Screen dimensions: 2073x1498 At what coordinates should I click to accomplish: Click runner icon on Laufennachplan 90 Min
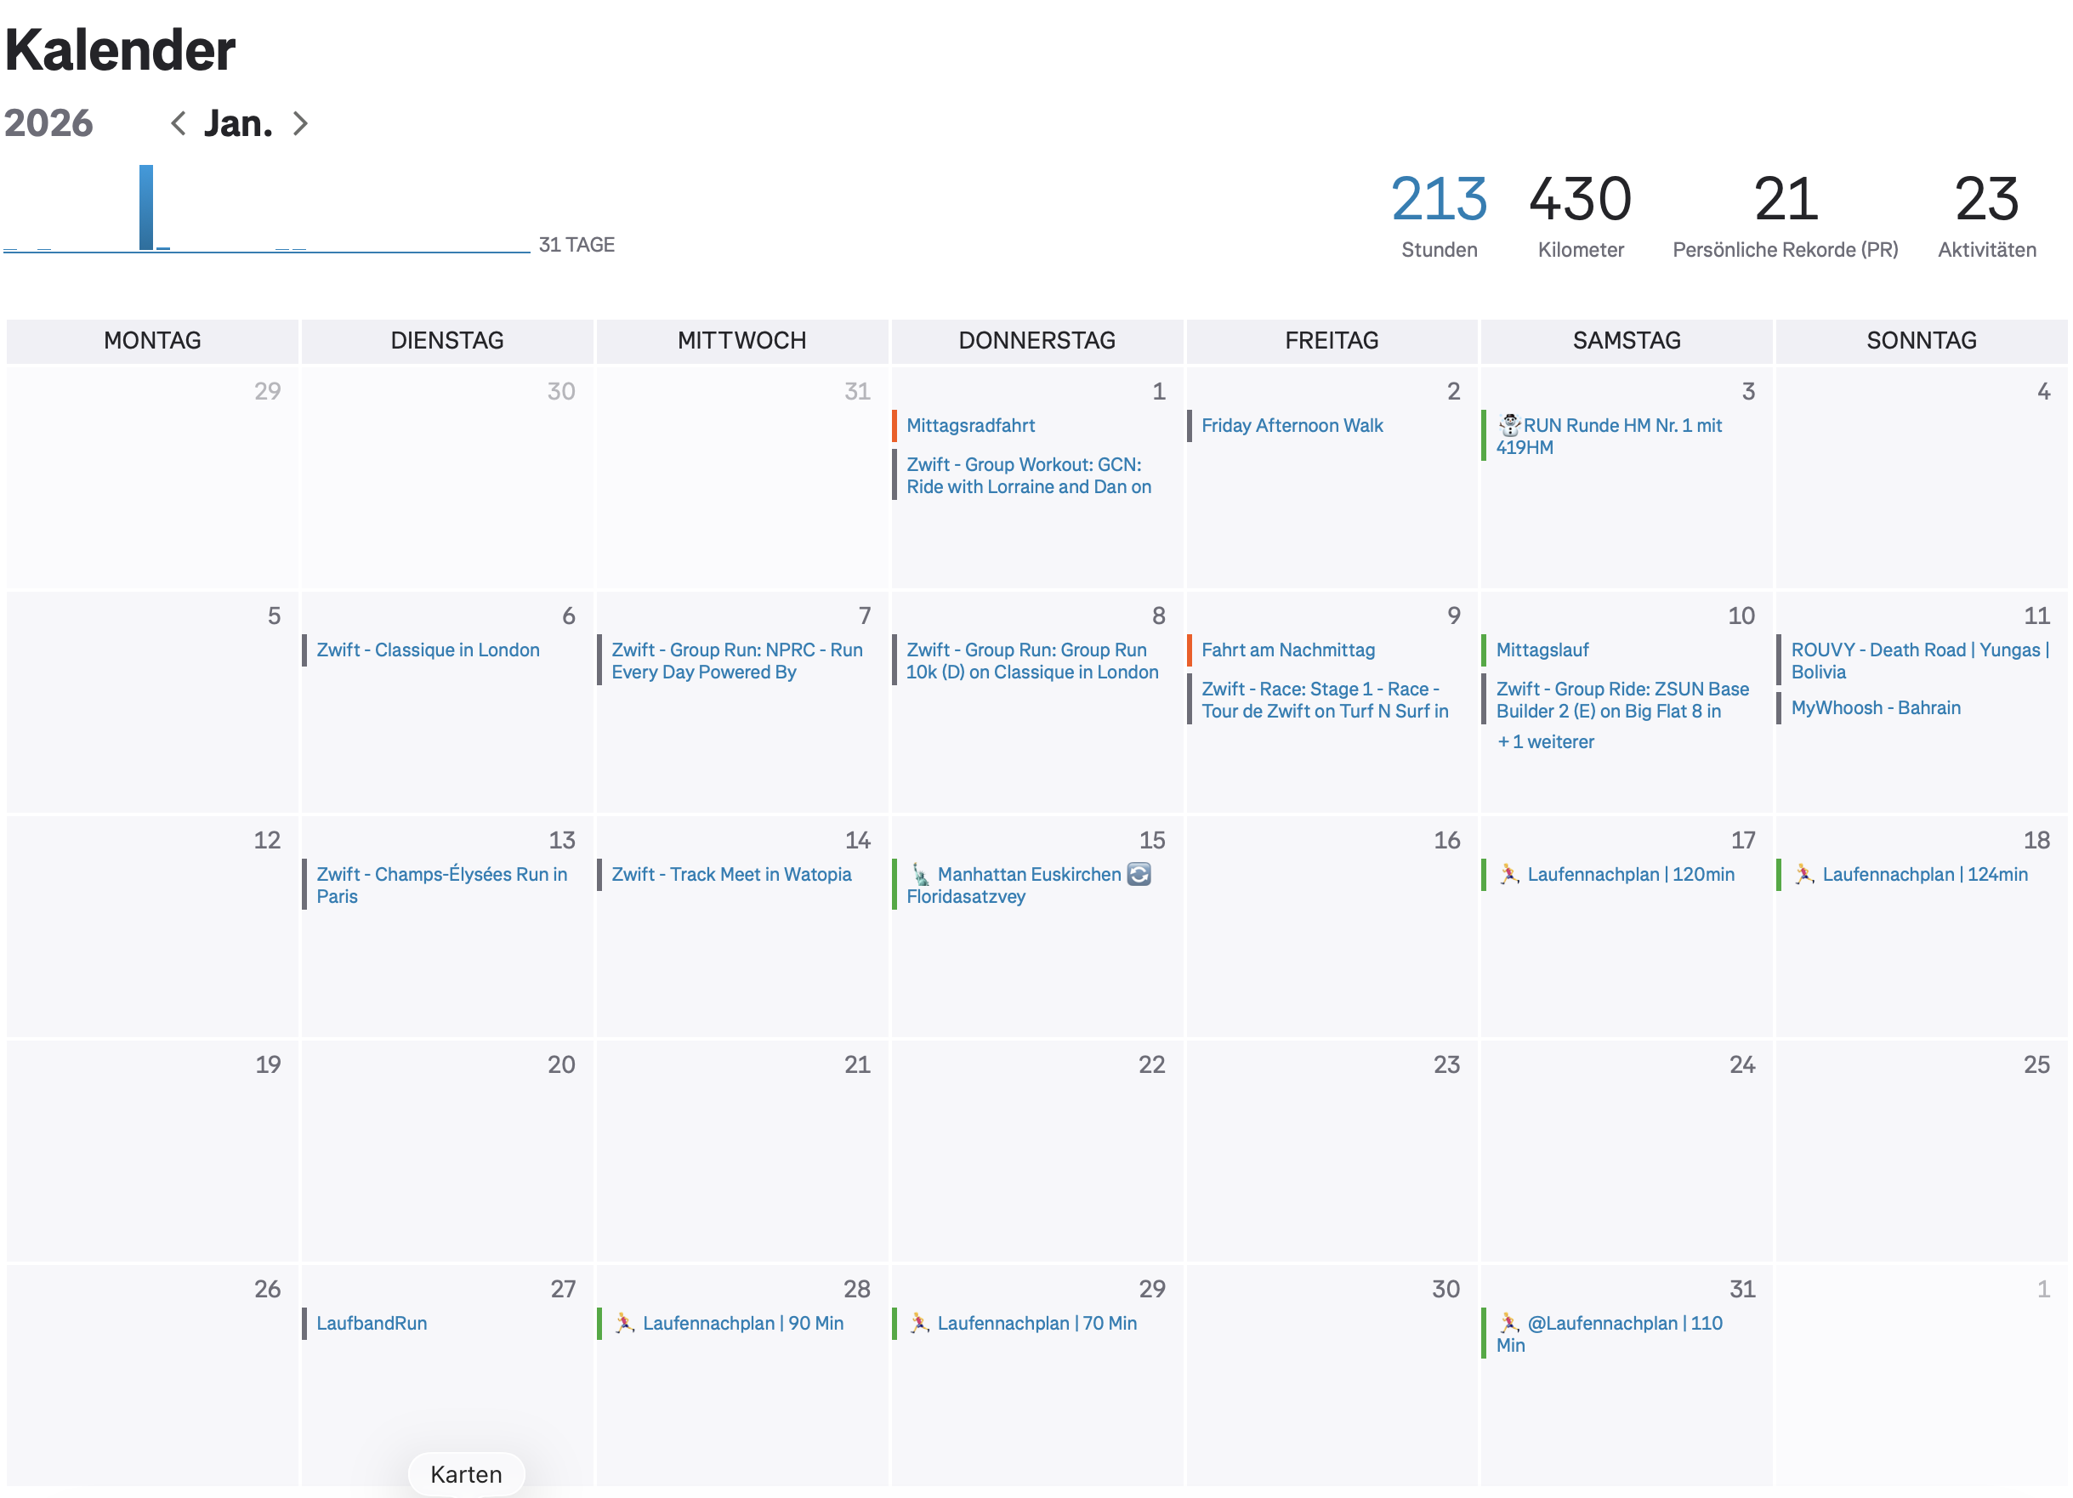pos(625,1324)
